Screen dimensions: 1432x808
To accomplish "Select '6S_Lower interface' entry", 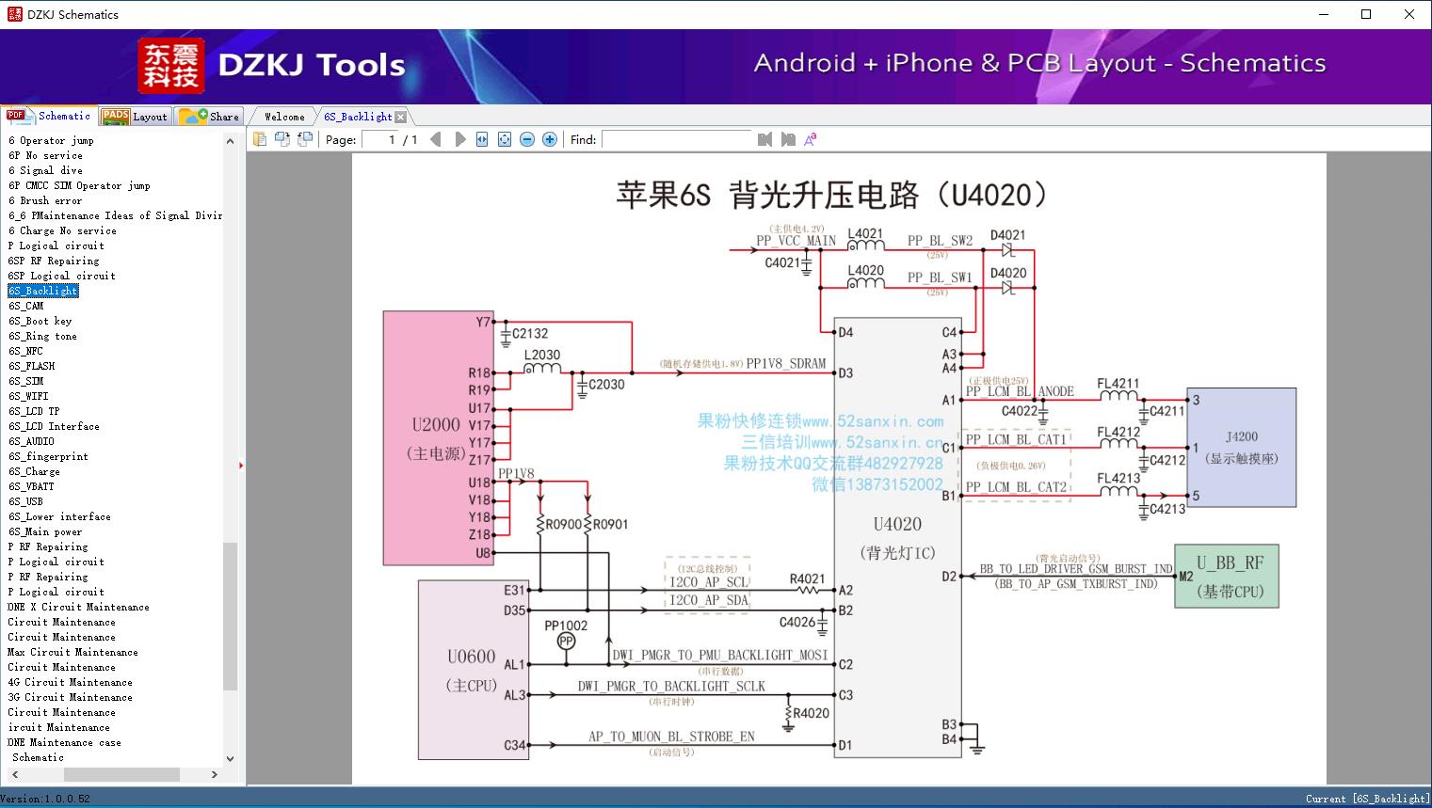I will click(x=59, y=516).
